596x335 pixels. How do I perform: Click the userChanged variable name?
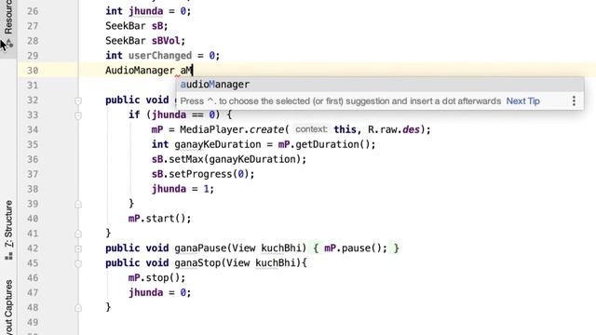tap(160, 56)
